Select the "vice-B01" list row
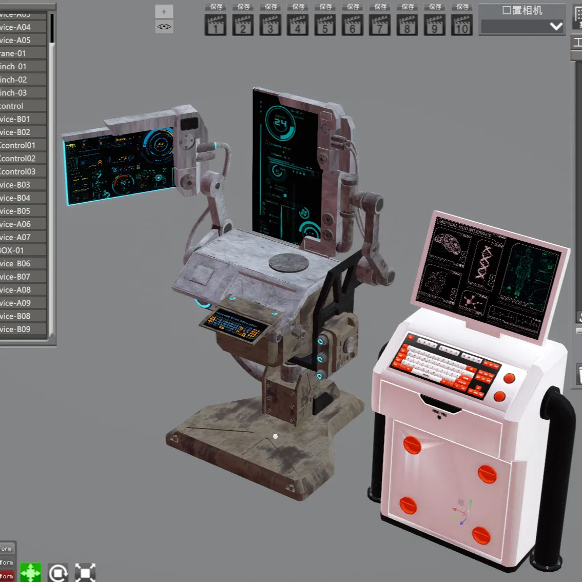 23,119
